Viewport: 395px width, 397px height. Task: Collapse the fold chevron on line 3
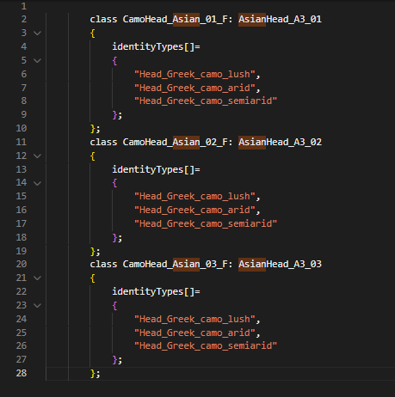click(x=37, y=34)
